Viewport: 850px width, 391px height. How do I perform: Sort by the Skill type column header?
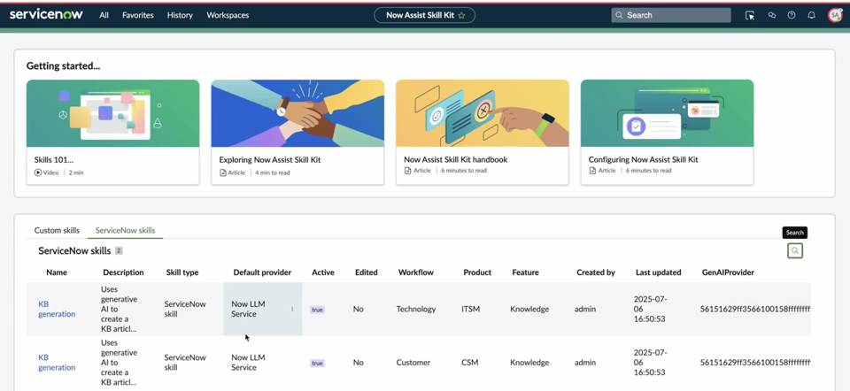point(182,272)
